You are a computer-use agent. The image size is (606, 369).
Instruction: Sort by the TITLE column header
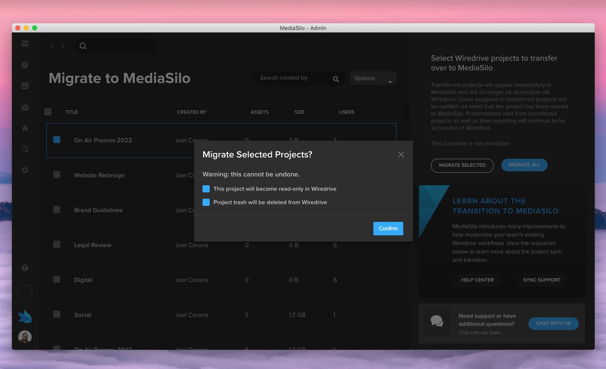71,112
